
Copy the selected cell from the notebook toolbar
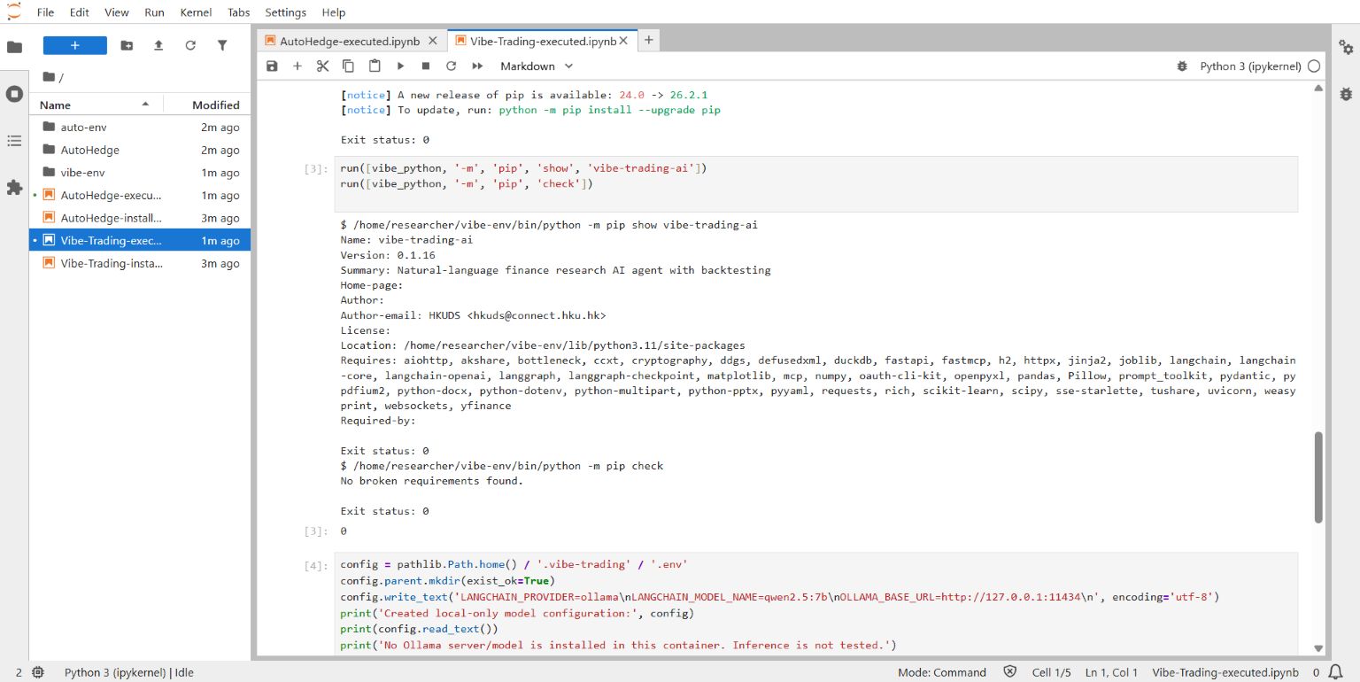click(348, 66)
